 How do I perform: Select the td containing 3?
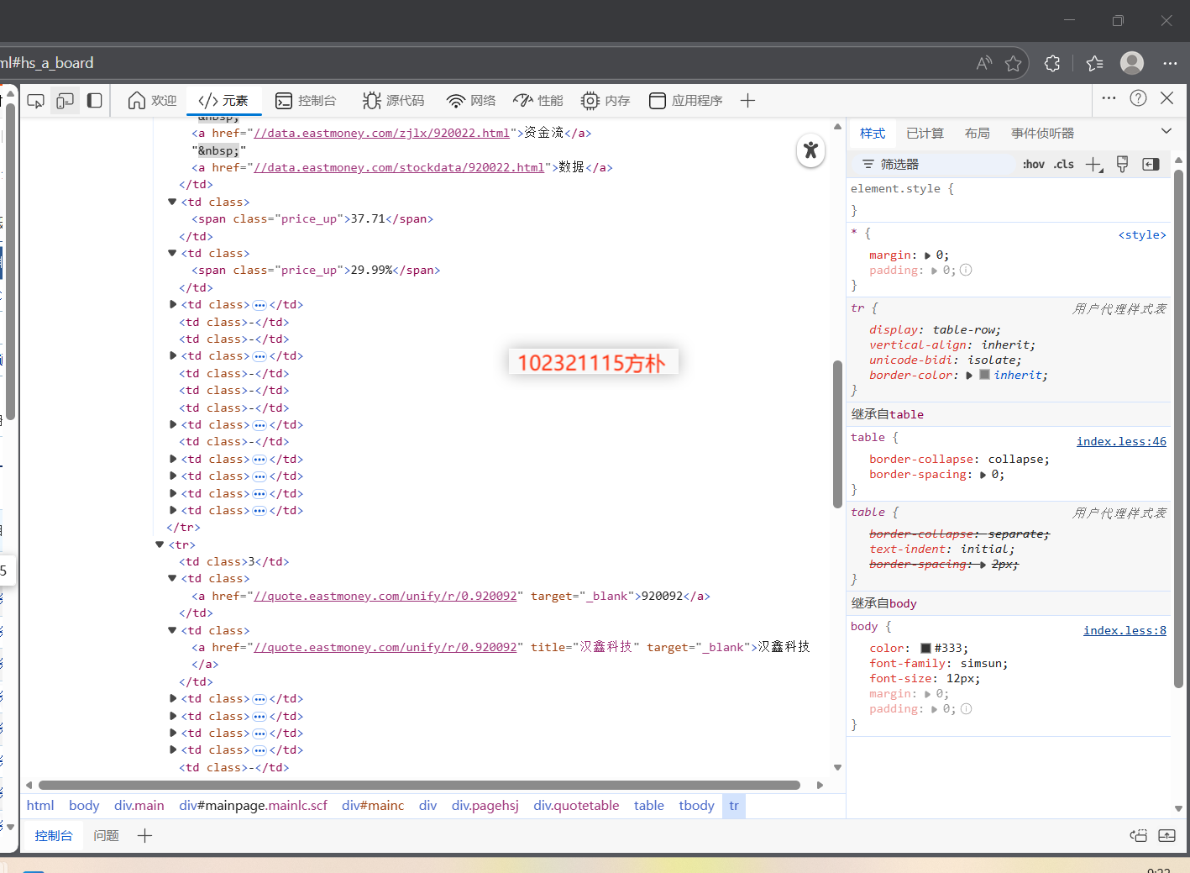coord(233,561)
